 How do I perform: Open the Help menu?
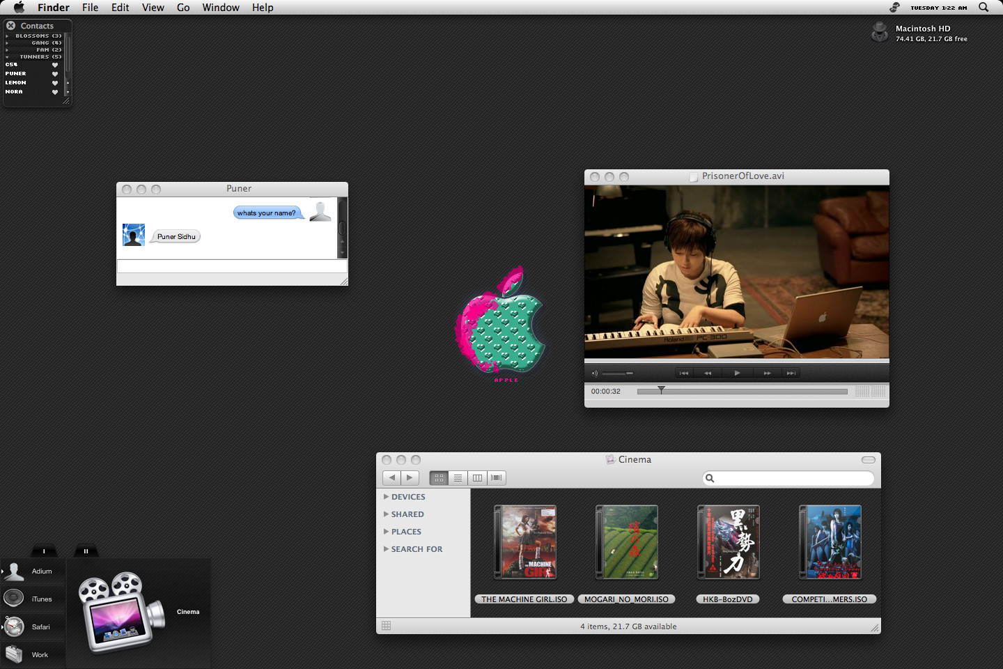tap(263, 7)
